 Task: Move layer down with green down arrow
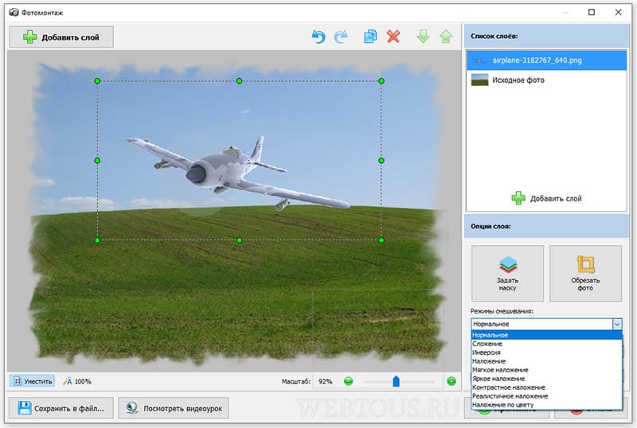click(423, 37)
